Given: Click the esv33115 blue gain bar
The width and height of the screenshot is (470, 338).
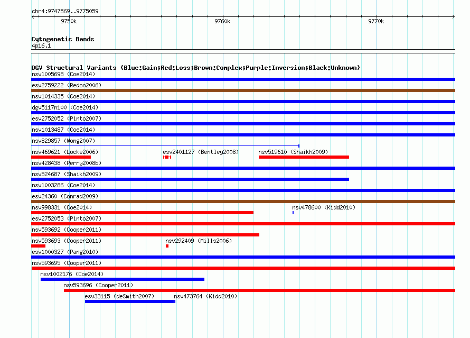Looking at the screenshot, I should pos(129,302).
